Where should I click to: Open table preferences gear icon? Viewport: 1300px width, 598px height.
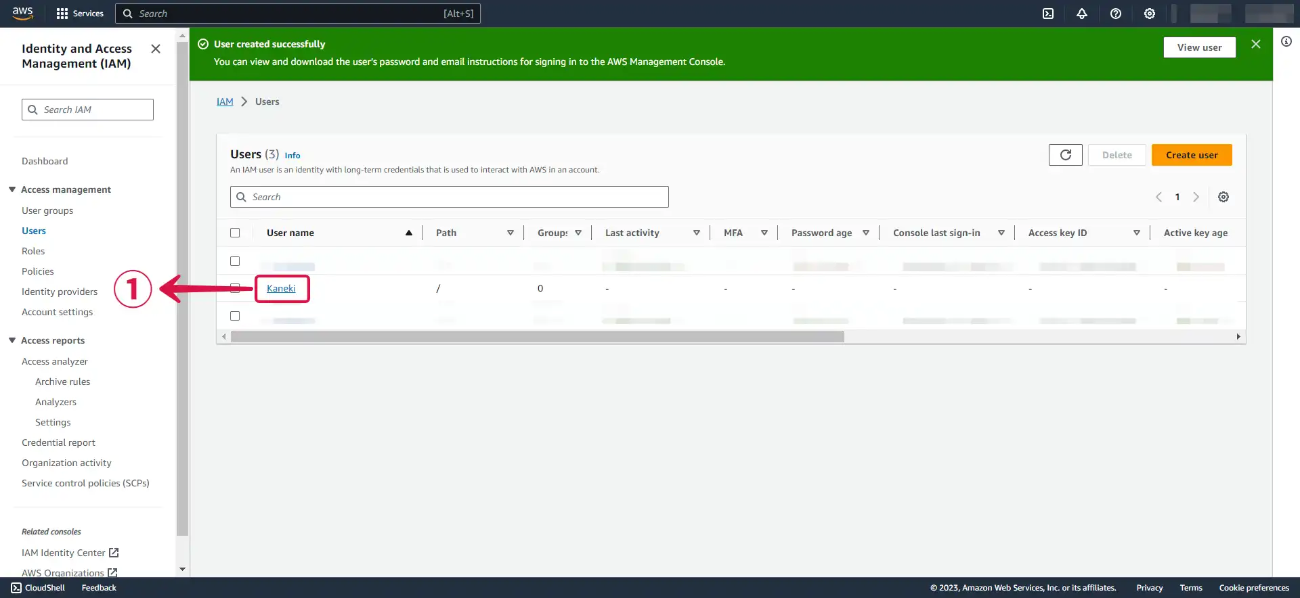1223,197
